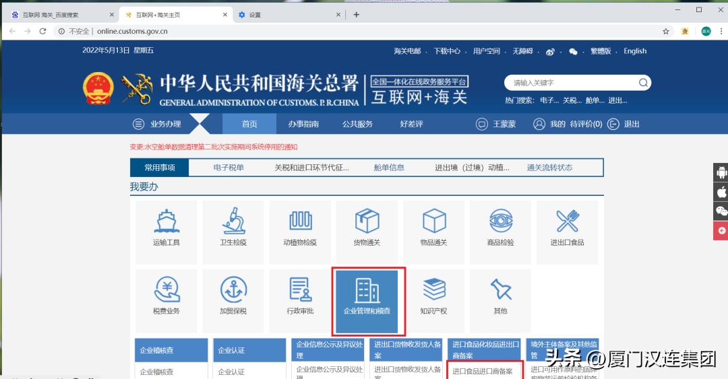Image resolution: width=728 pixels, height=379 pixels.
Task: Open the Weibo icon link
Action: pos(550,51)
